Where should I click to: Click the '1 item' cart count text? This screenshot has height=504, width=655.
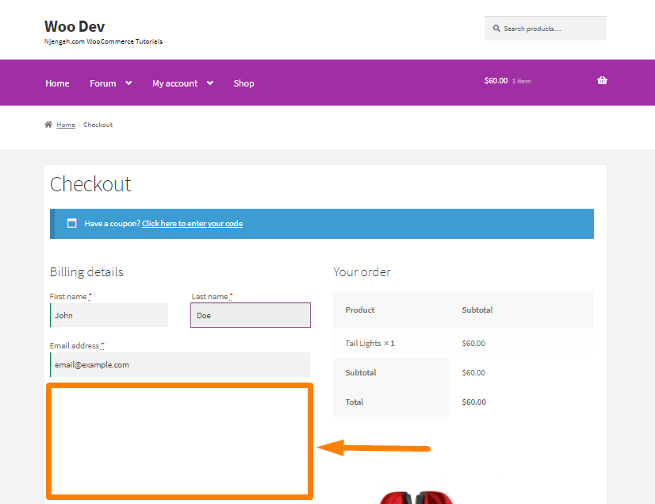(x=521, y=81)
